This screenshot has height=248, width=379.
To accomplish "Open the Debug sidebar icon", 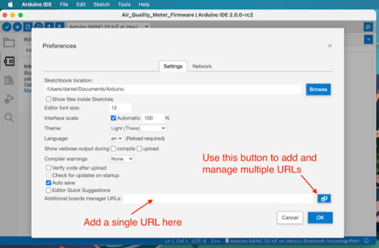I will click(x=9, y=99).
